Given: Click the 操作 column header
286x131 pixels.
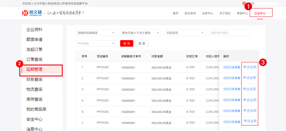Looking at the screenshot, I should [226, 57].
